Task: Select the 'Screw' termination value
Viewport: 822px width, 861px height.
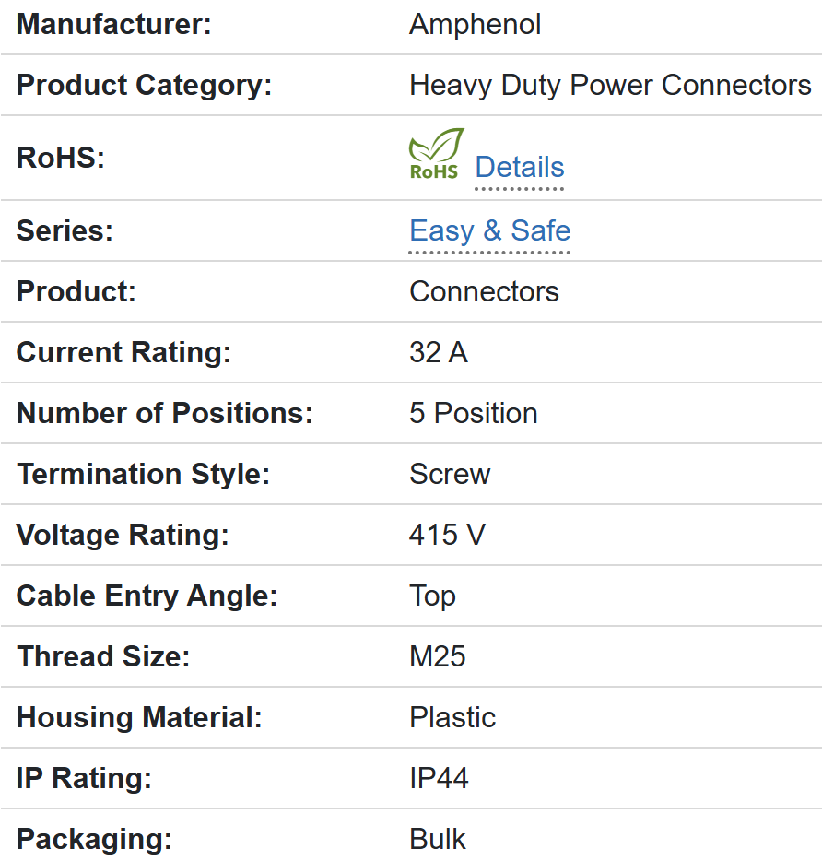Action: [x=450, y=475]
